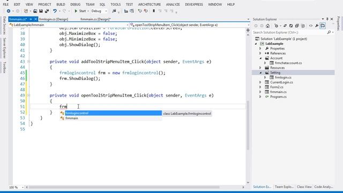This screenshot has width=343, height=193.
Task: Open Properties wrench icon in Solution Explorer
Action: coord(317,26)
